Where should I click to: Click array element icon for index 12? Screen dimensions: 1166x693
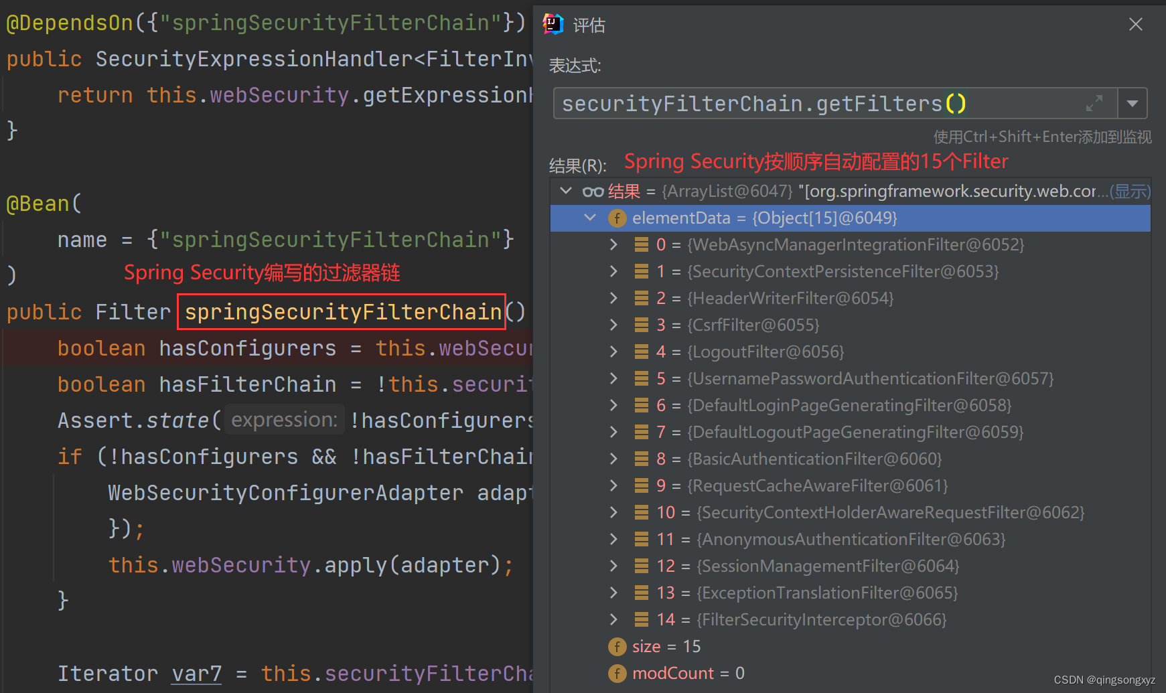coord(642,566)
